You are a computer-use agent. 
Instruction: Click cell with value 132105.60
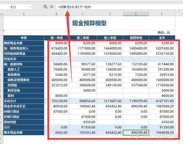[136, 64]
